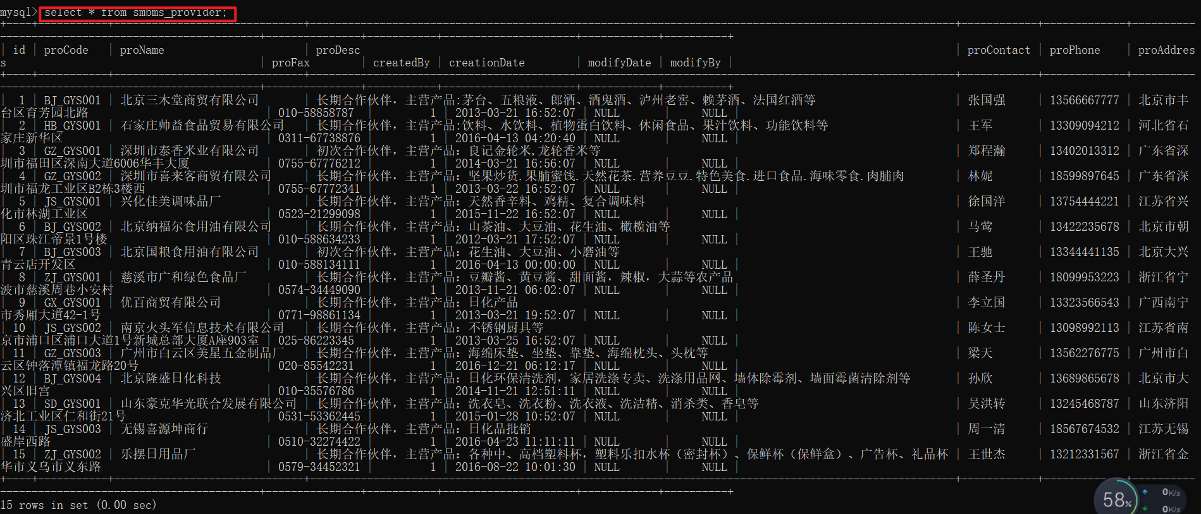This screenshot has width=1201, height=514.
Task: Click the code 'BJ_GYS002'
Action: pyautogui.click(x=72, y=226)
